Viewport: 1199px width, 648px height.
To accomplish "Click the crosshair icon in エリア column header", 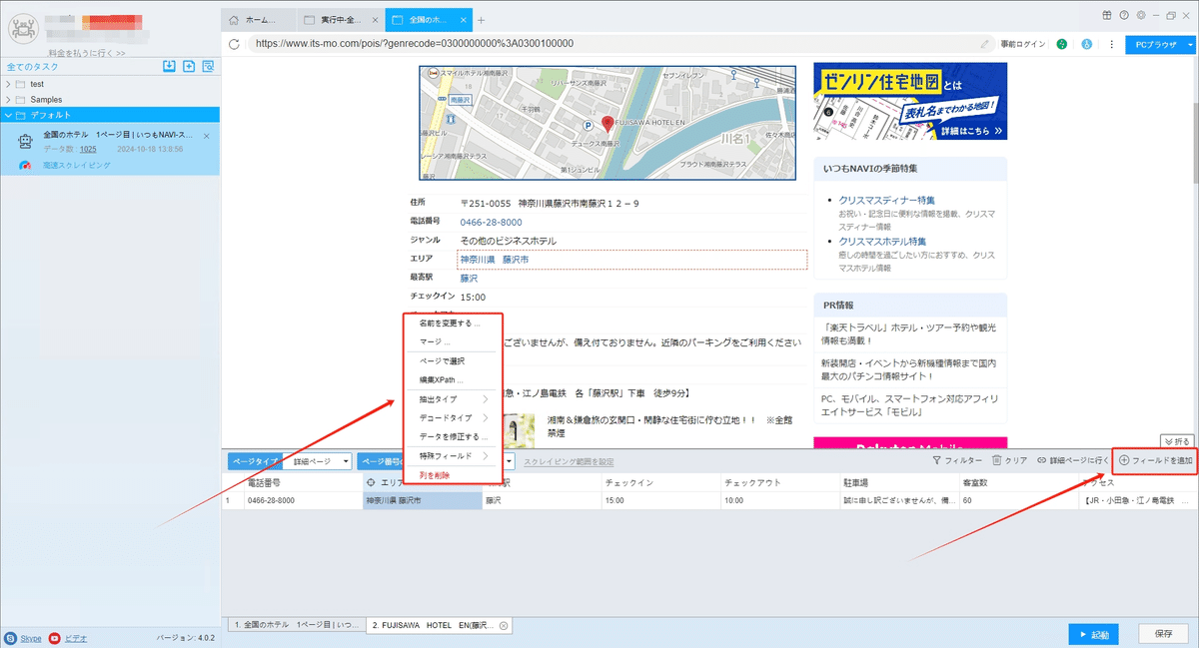I will [372, 482].
